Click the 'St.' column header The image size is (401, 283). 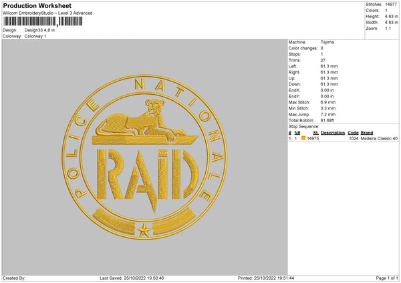coord(316,133)
